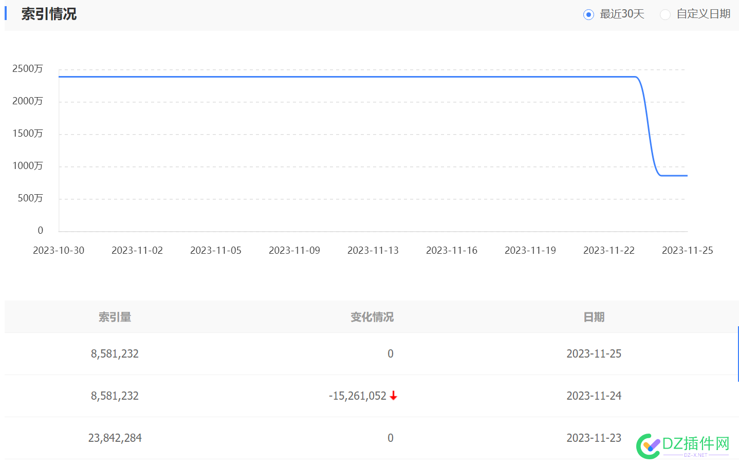
Task: Click the 日期 column header
Action: click(594, 317)
